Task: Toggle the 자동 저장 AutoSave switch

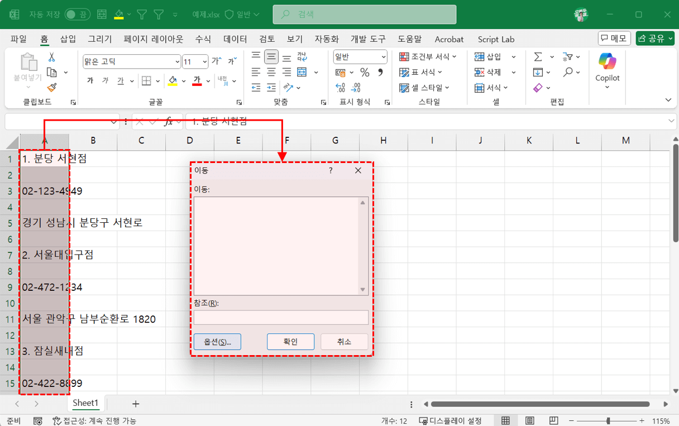Action: (77, 14)
